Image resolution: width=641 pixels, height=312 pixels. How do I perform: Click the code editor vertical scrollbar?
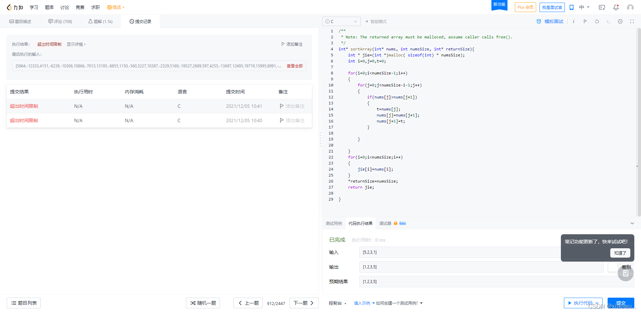tap(639, 122)
